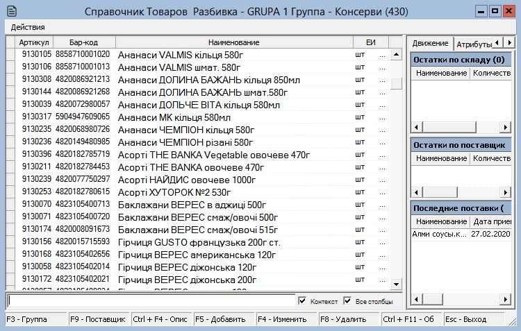521x331 pixels.
Task: Click the product list scroll down arrow
Action: [396, 285]
